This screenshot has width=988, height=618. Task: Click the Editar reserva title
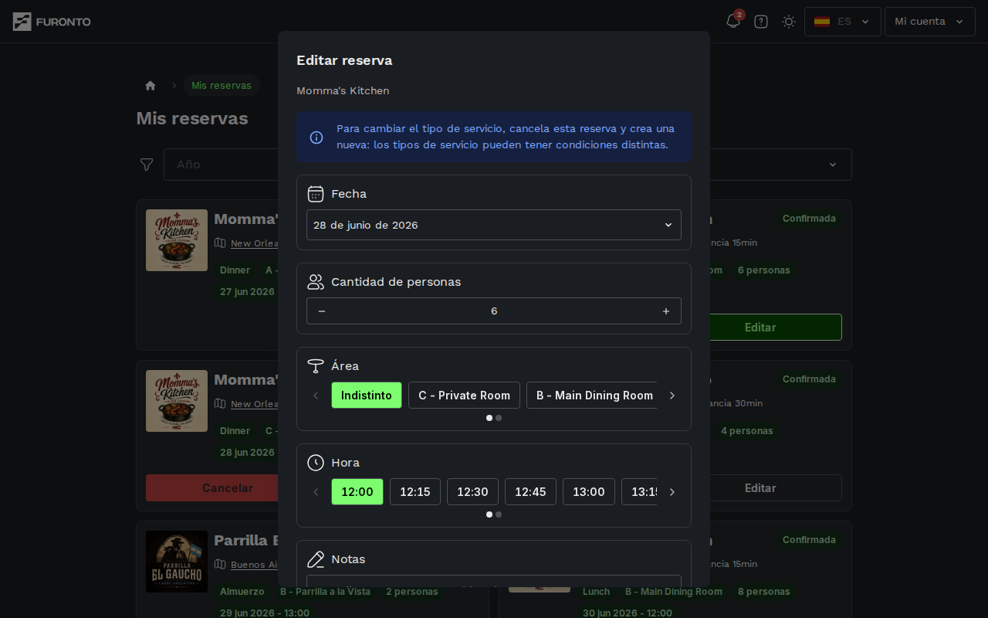(x=344, y=60)
